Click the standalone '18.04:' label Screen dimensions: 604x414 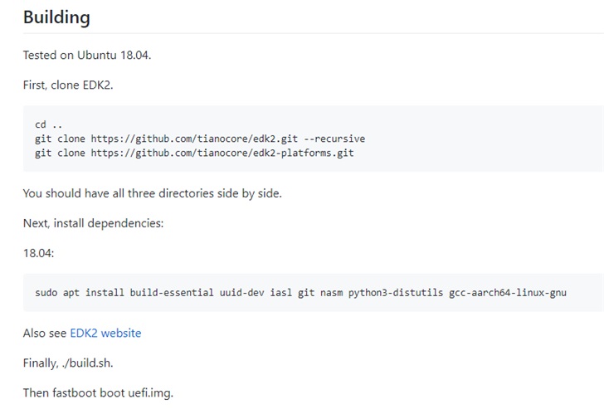[38, 253]
